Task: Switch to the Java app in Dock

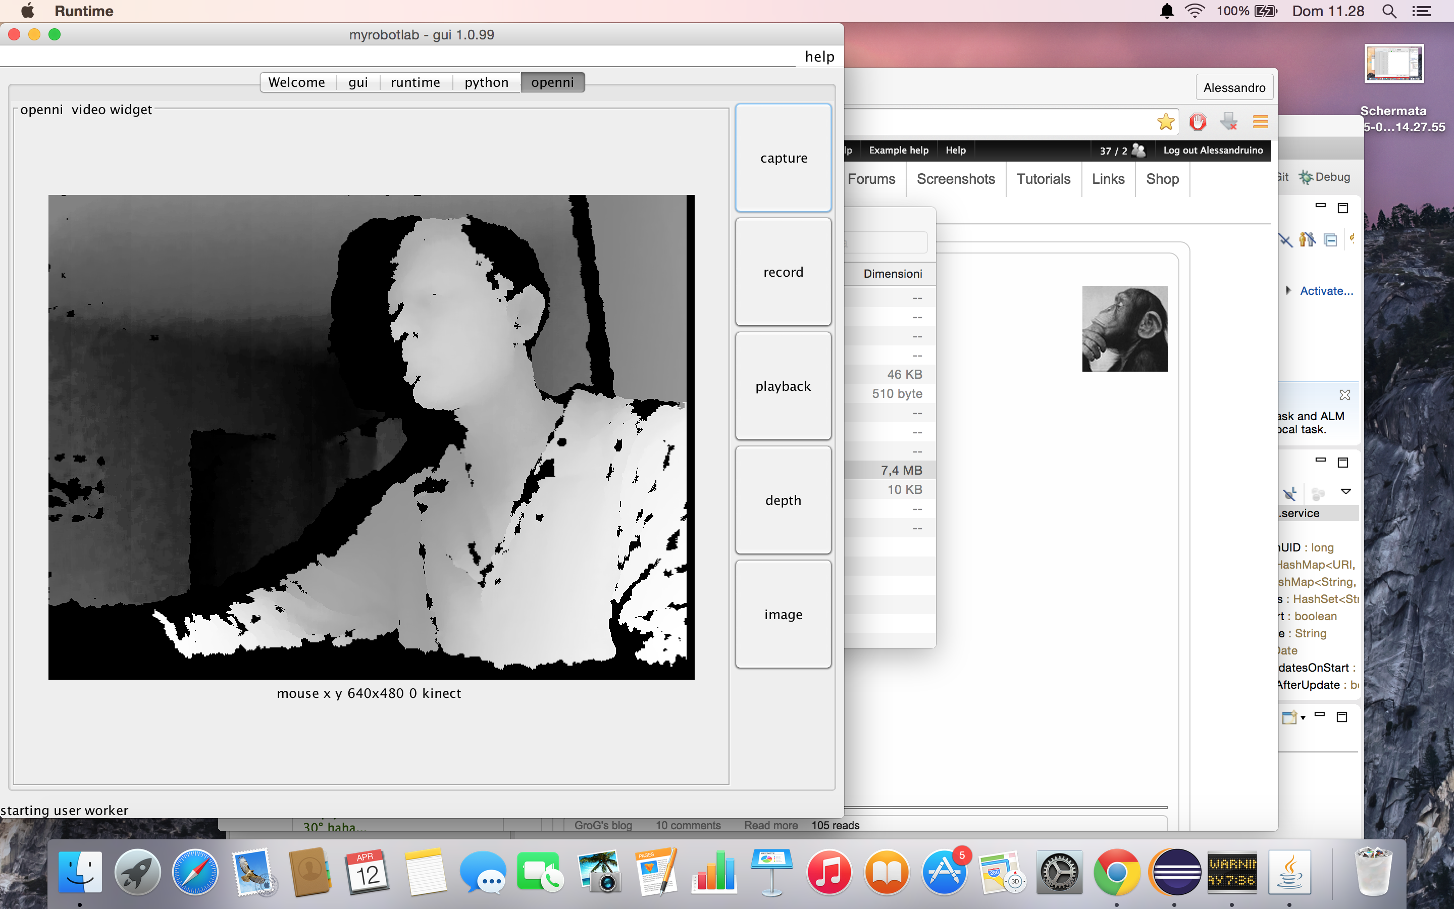Action: click(1289, 872)
